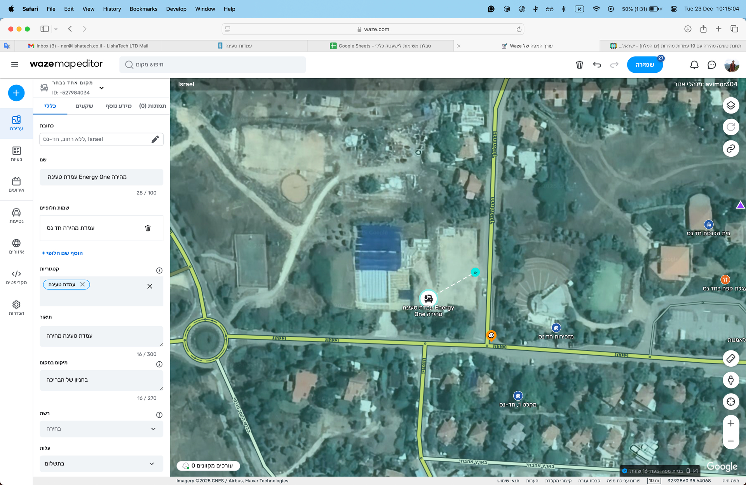Click the הוסף שם חלופי link
The height and width of the screenshot is (485, 746).
point(62,253)
